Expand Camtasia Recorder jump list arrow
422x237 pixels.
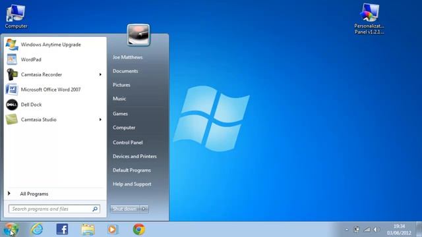(x=100, y=74)
